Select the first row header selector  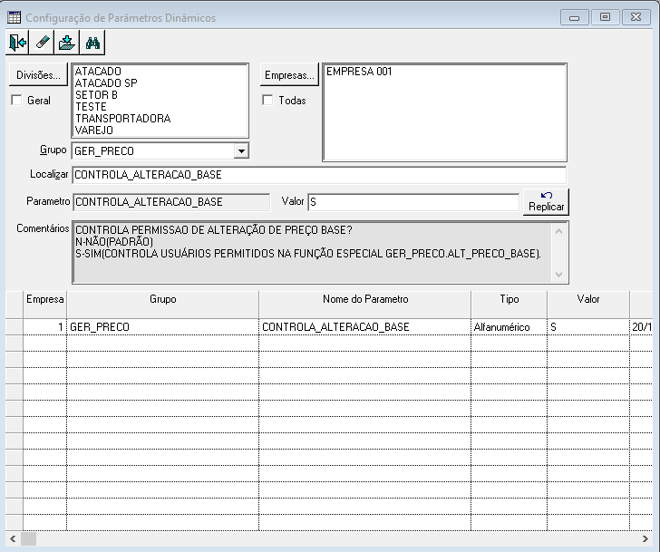coord(15,327)
